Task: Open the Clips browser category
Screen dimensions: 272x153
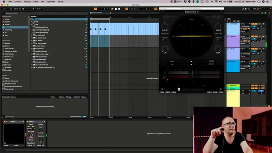Action: (7, 62)
